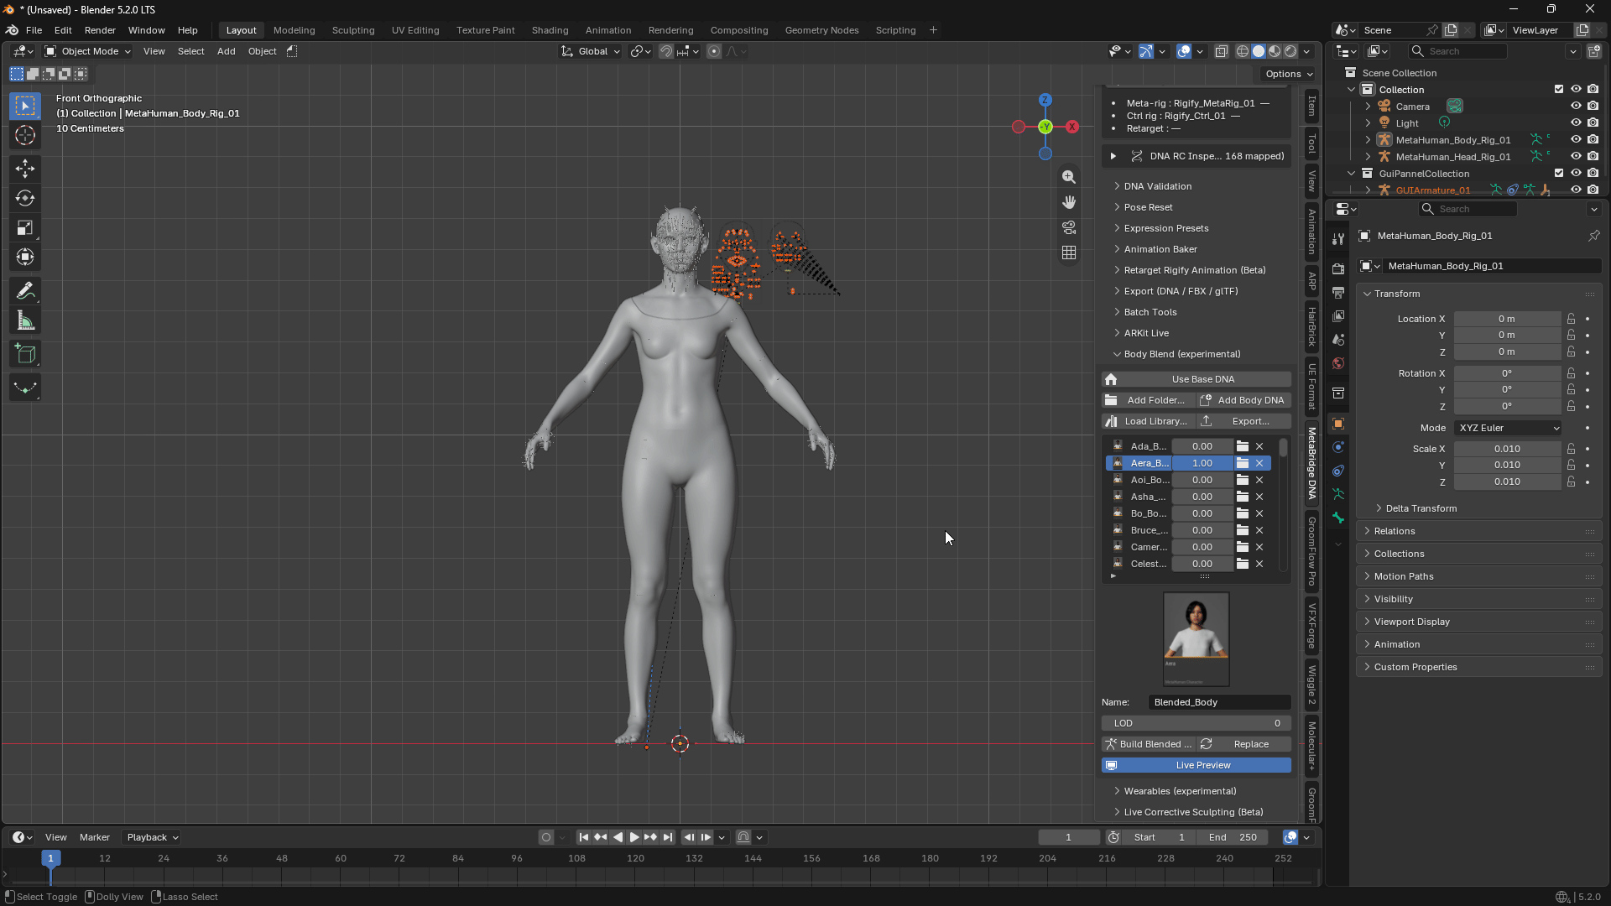Expand the Camera item in outliner
The image size is (1611, 906).
pyautogui.click(x=1368, y=107)
